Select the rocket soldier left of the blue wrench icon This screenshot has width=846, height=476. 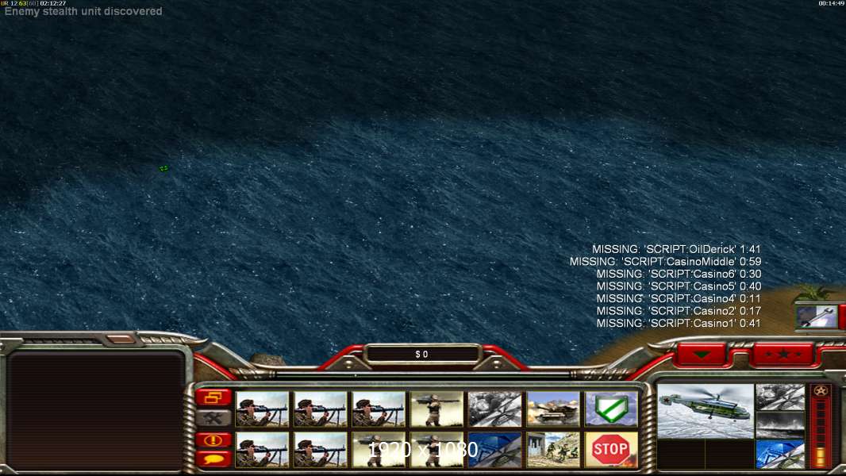click(436, 449)
